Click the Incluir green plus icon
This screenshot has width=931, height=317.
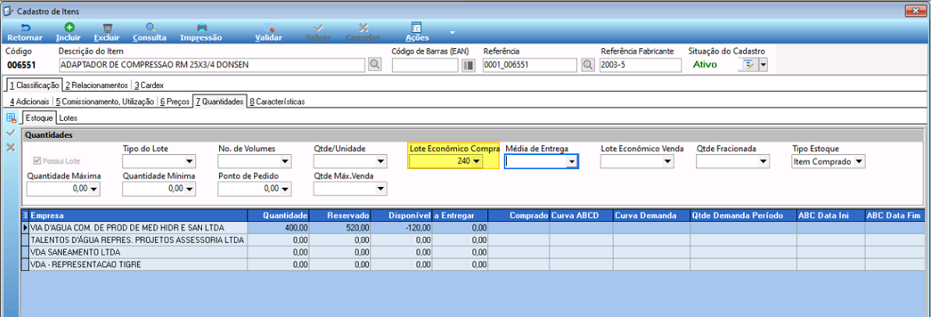[x=69, y=27]
